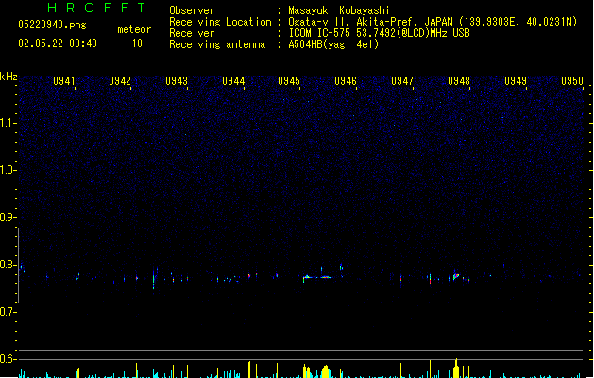Click the gray vertical frequency range bar at left
Viewport: 594px width, 378px height.
18,265
